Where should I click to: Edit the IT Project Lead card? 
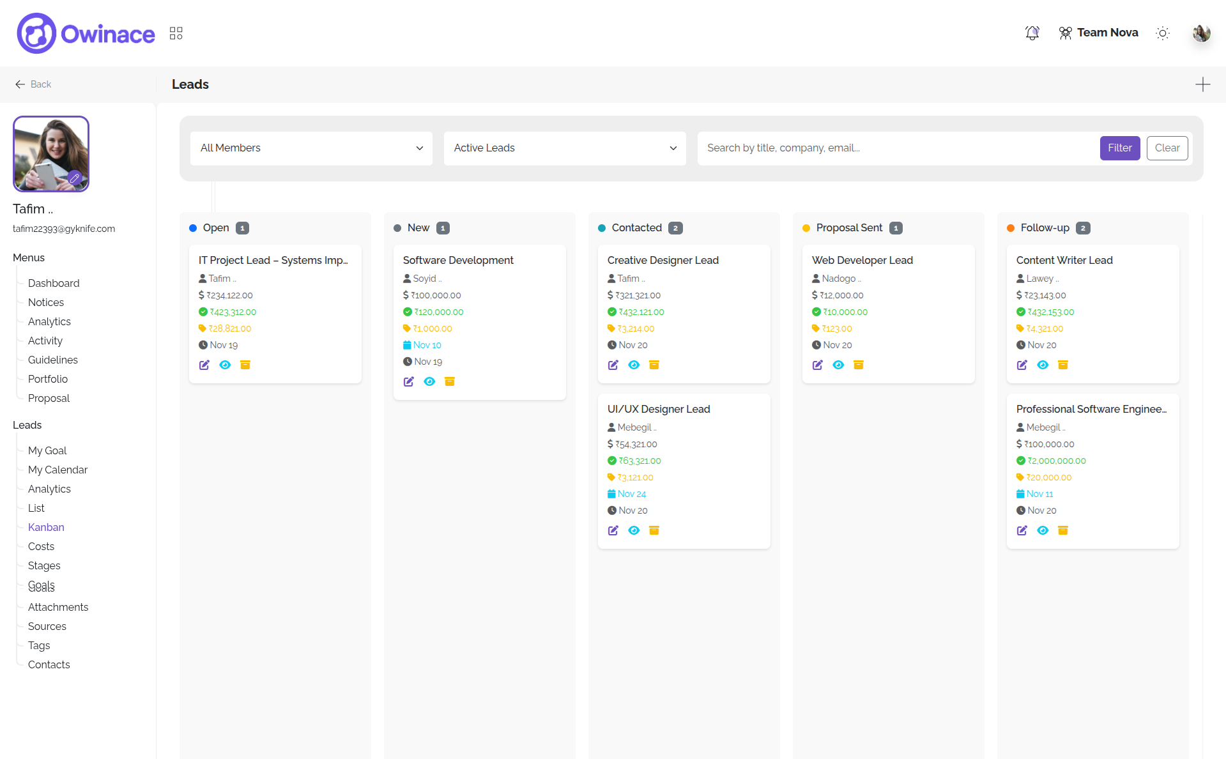[204, 365]
